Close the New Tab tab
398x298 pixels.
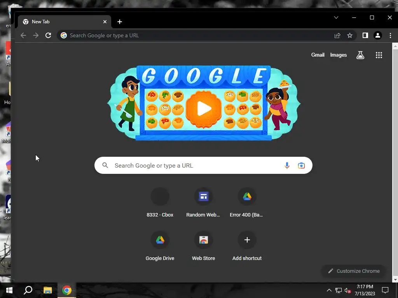tap(105, 22)
